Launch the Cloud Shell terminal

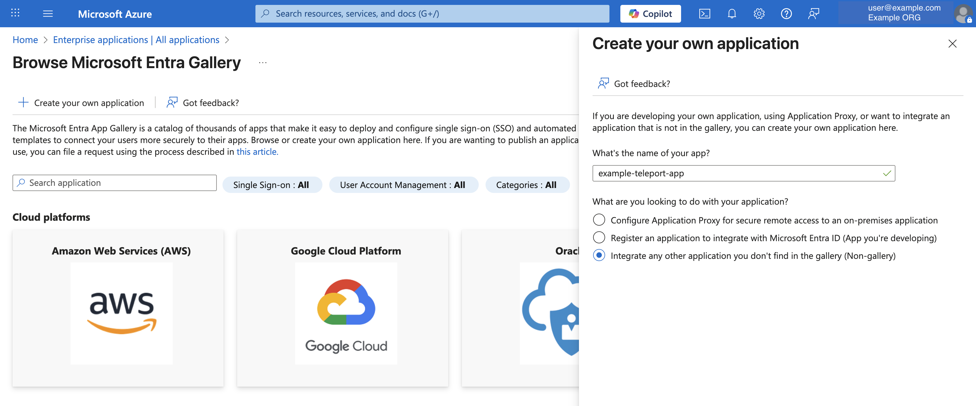pyautogui.click(x=704, y=14)
